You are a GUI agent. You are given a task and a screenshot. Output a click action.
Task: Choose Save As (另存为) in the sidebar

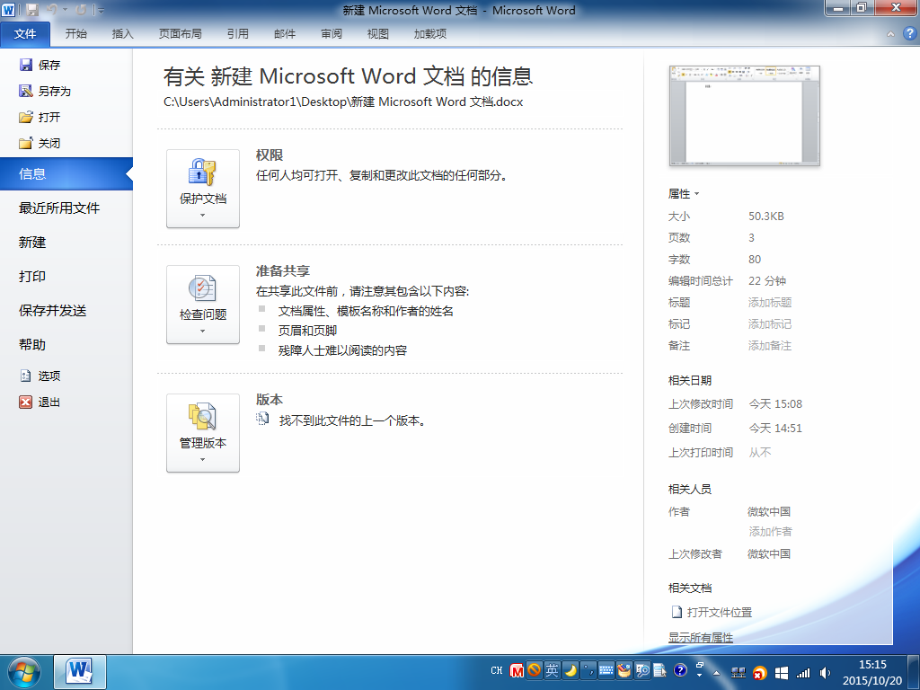coord(45,91)
